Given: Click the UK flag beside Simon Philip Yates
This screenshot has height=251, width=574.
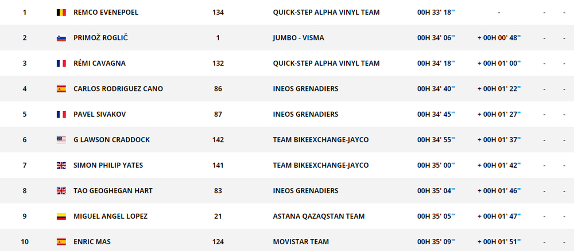Looking at the screenshot, I should [x=61, y=166].
